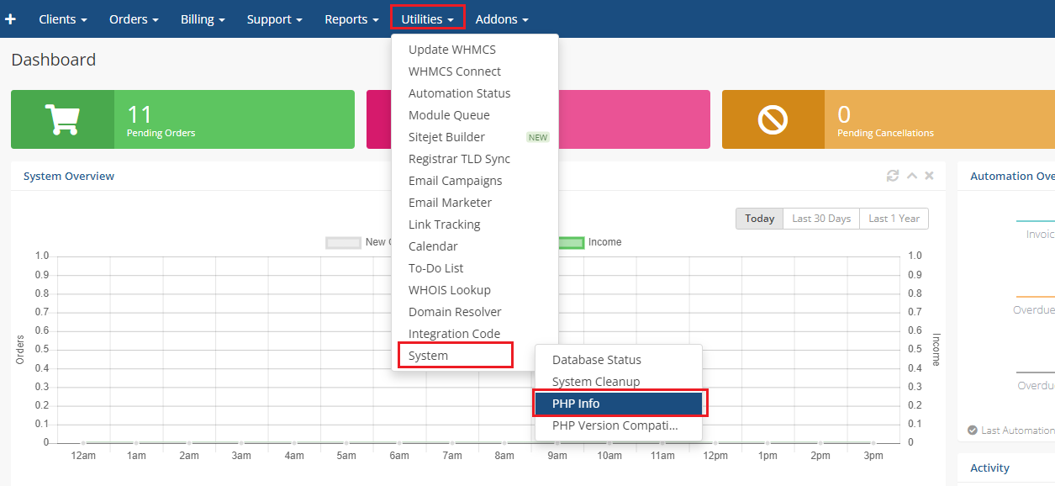Open the Clients dropdown menu

point(62,19)
